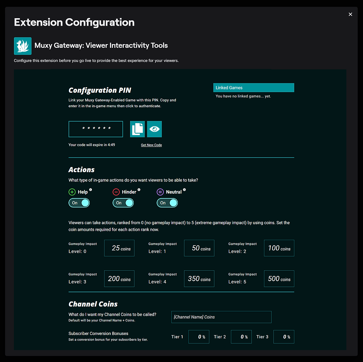
Task: Edit the Level 3 coins field
Action: (119, 279)
